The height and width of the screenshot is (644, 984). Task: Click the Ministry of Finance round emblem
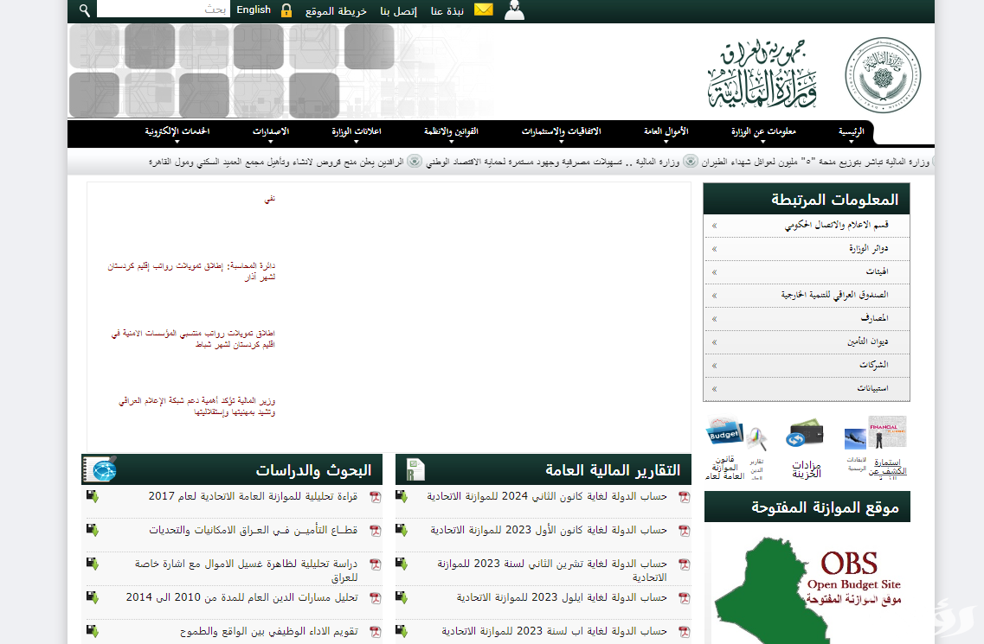[x=883, y=74]
